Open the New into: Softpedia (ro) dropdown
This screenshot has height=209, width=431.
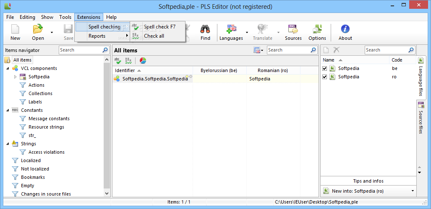point(413,191)
